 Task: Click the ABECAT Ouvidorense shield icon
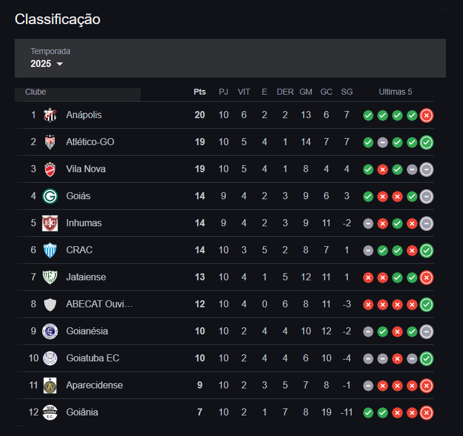(x=50, y=304)
